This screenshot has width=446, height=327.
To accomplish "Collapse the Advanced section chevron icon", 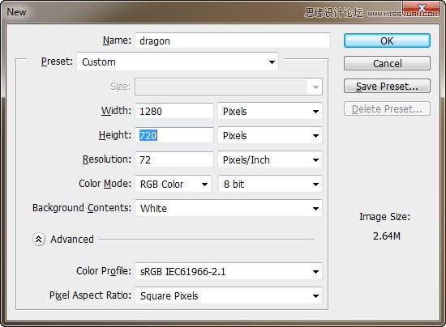I will pos(39,240).
